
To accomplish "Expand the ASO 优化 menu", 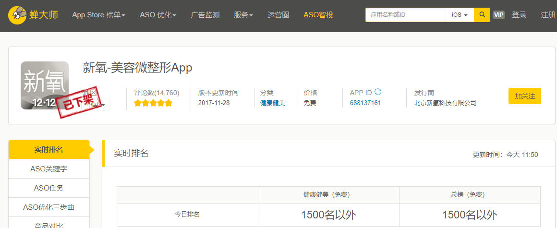I will pyautogui.click(x=158, y=15).
